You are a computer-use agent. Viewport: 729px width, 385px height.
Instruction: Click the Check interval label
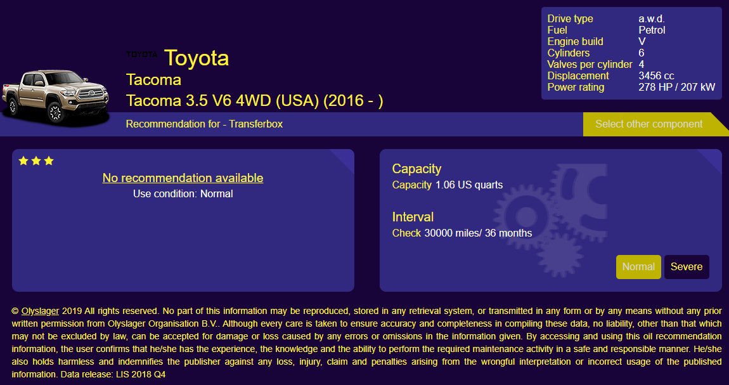(406, 233)
